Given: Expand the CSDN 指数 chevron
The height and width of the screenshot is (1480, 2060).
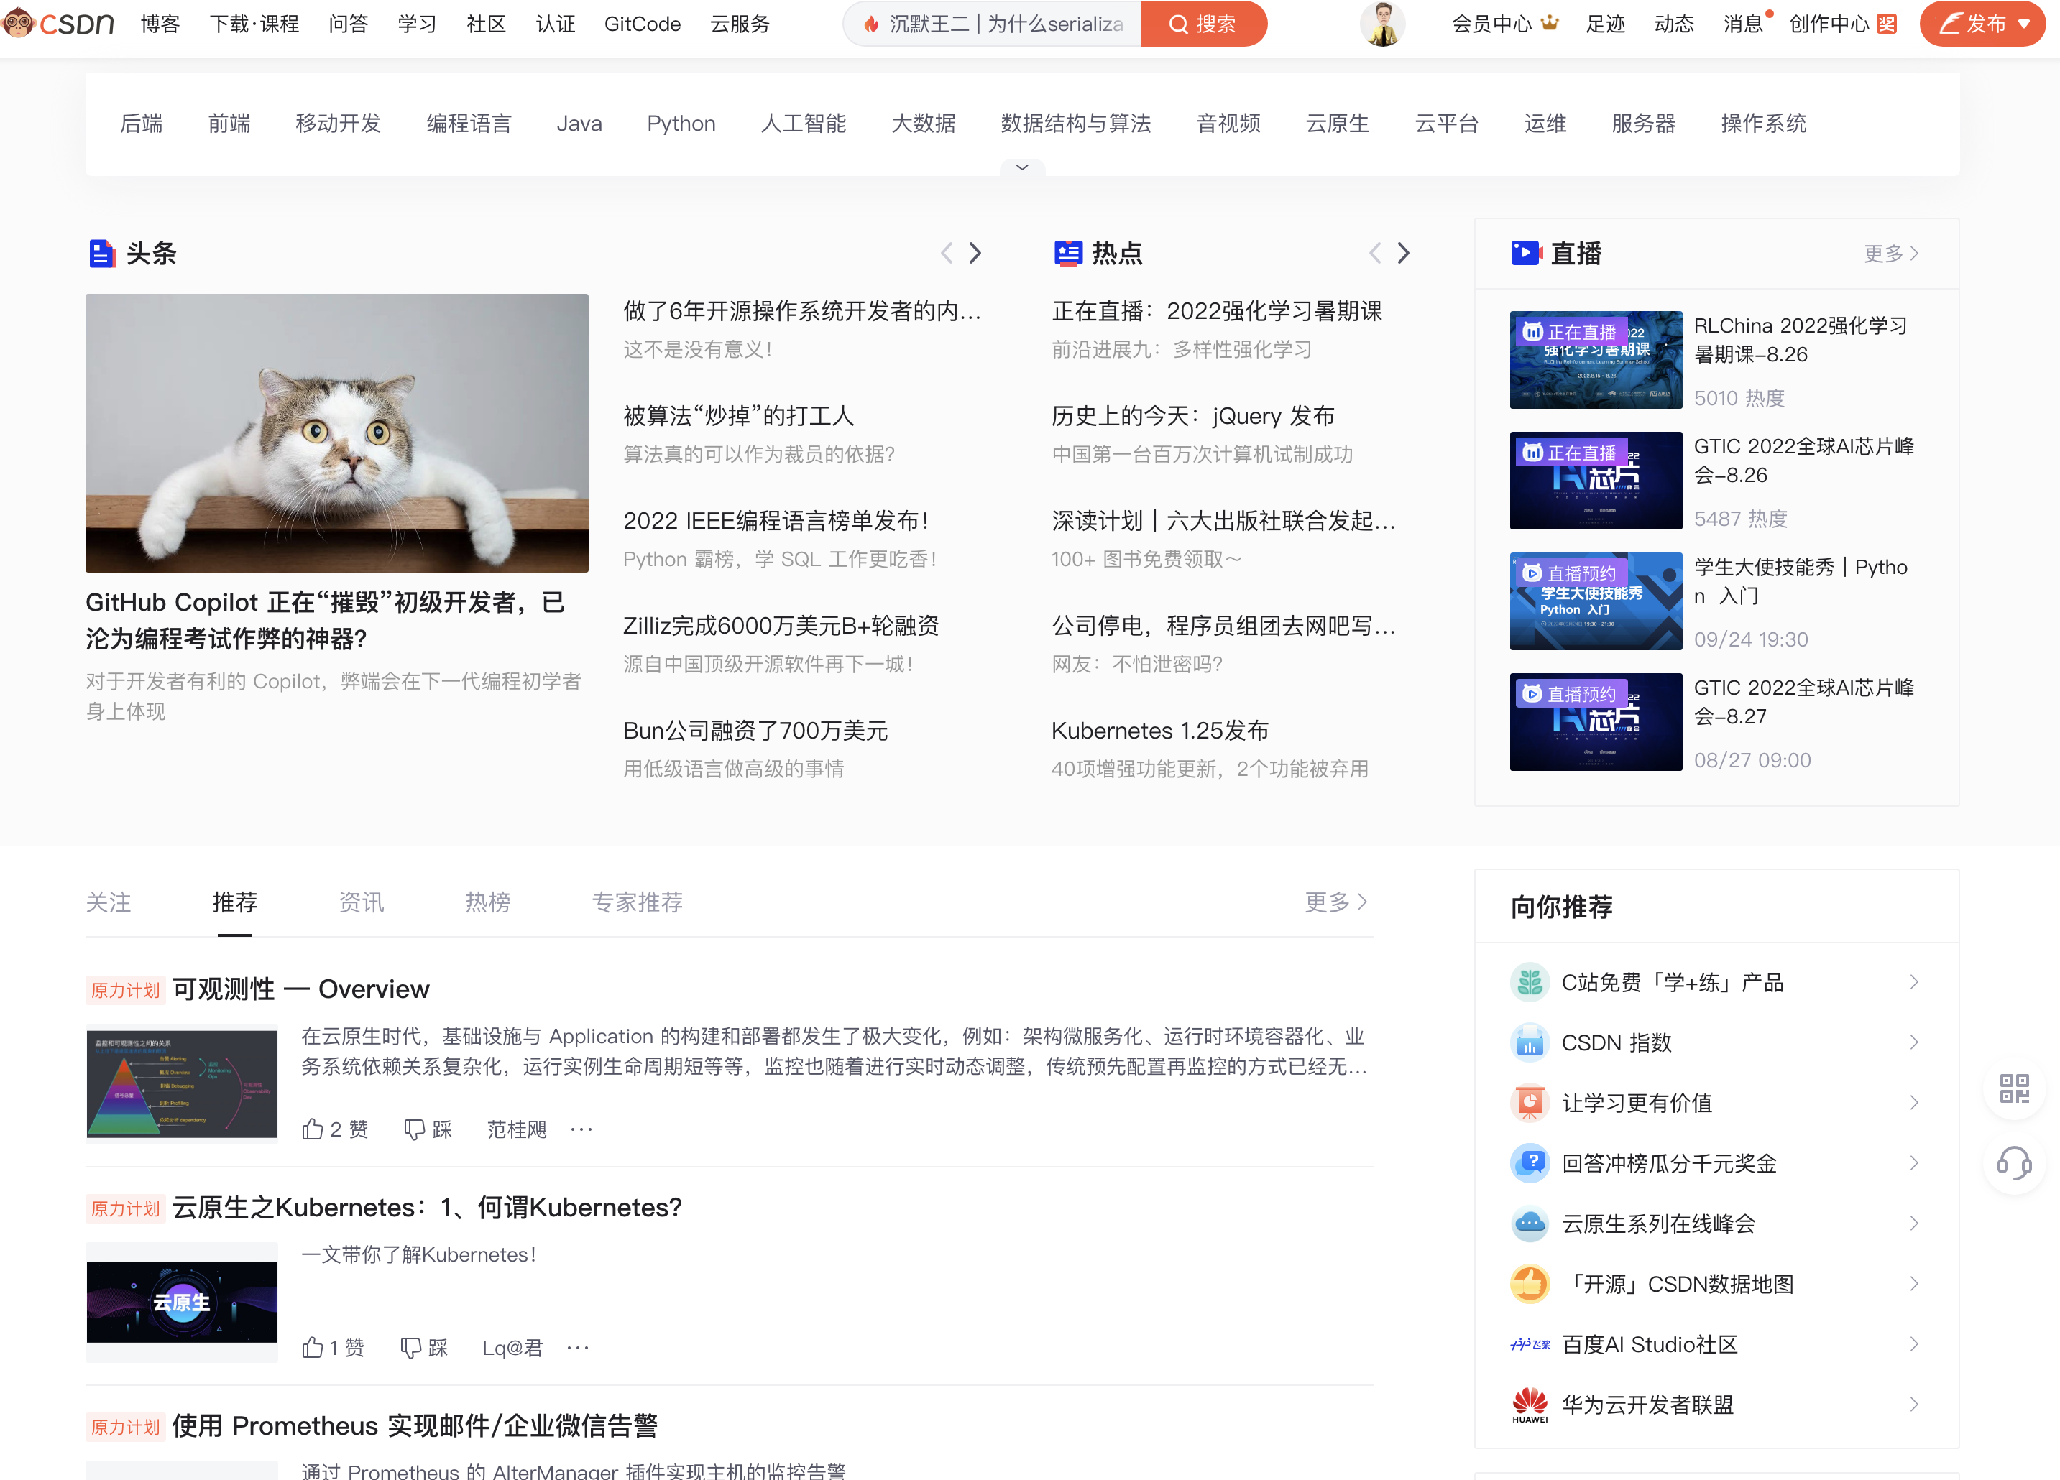Looking at the screenshot, I should coord(1914,1042).
